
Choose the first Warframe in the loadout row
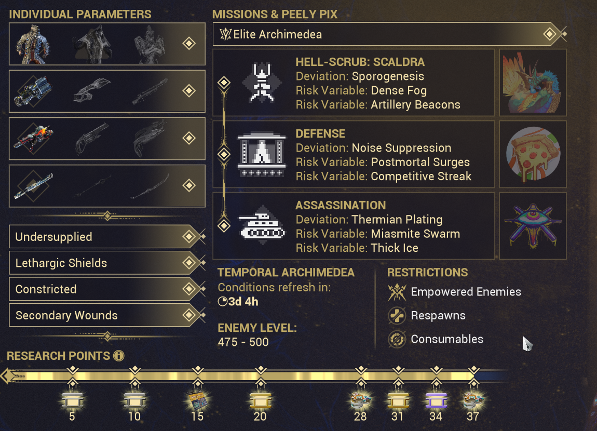point(33,44)
